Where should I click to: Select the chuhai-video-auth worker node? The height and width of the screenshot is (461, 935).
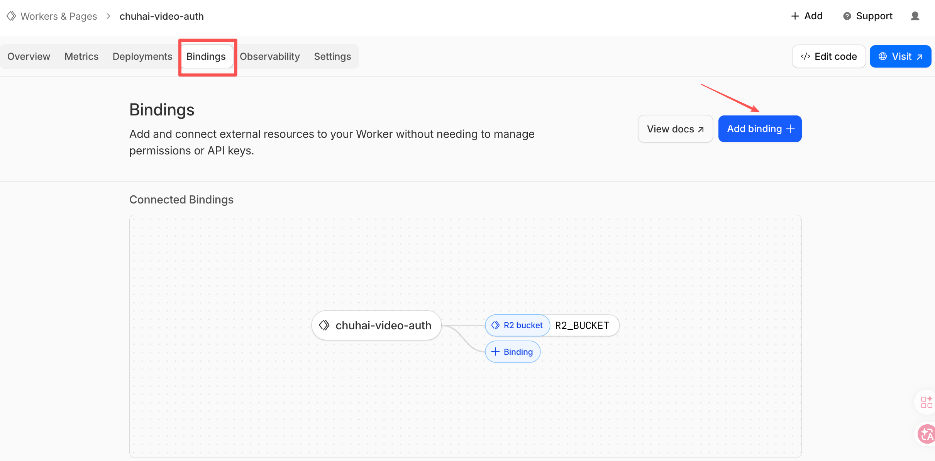coord(376,325)
